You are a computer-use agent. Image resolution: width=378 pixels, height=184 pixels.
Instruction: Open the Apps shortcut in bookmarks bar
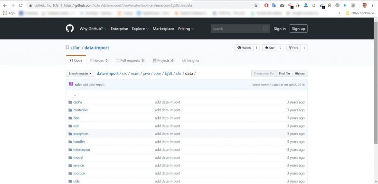pos(9,13)
